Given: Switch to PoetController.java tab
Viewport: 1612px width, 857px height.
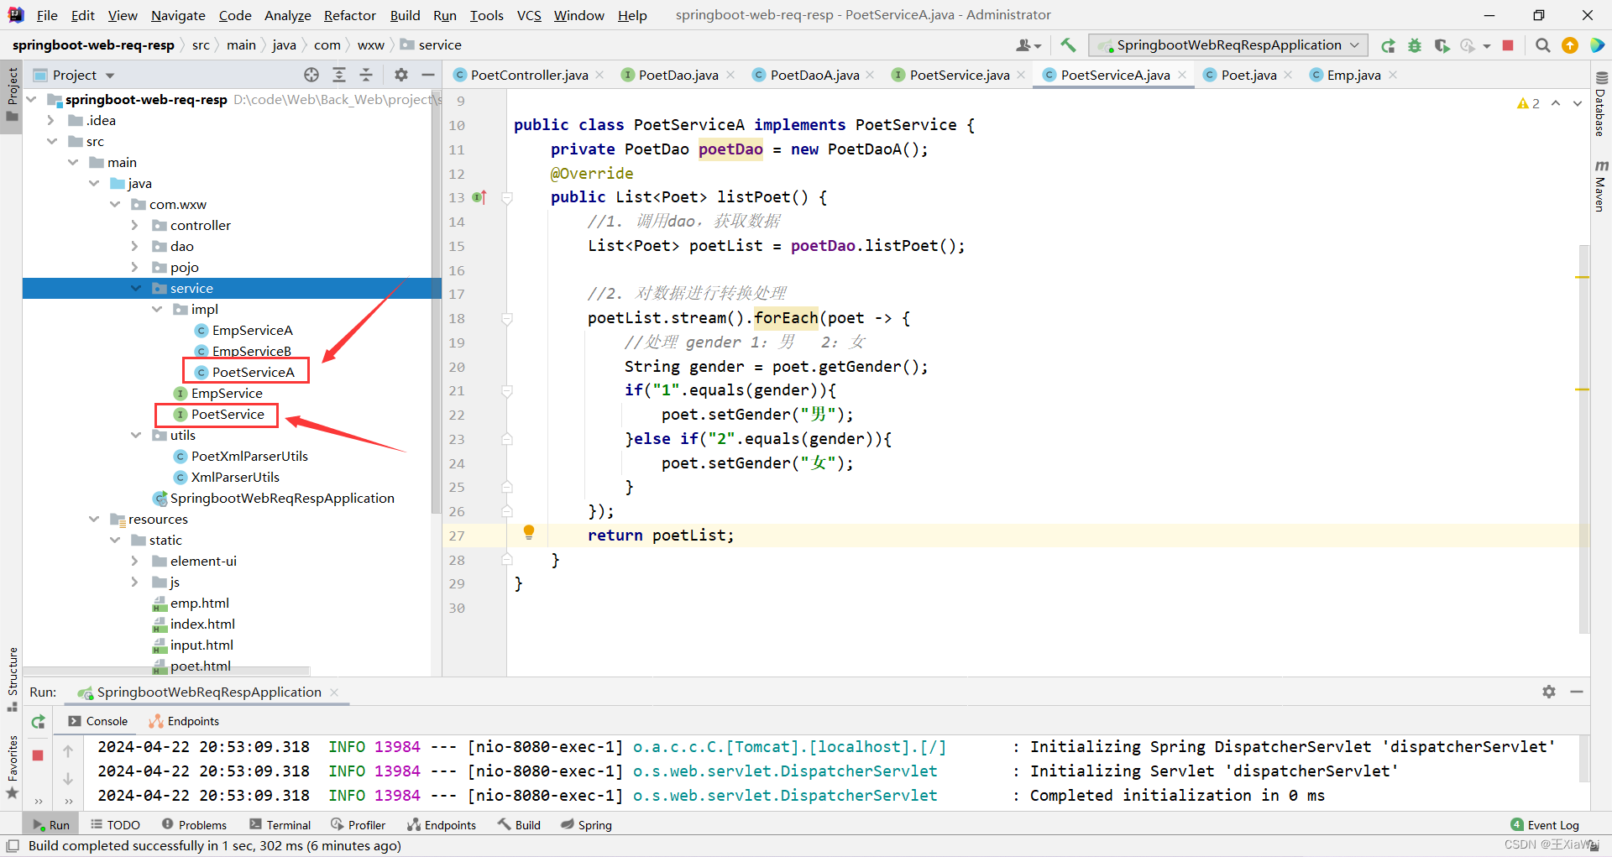Looking at the screenshot, I should point(529,75).
